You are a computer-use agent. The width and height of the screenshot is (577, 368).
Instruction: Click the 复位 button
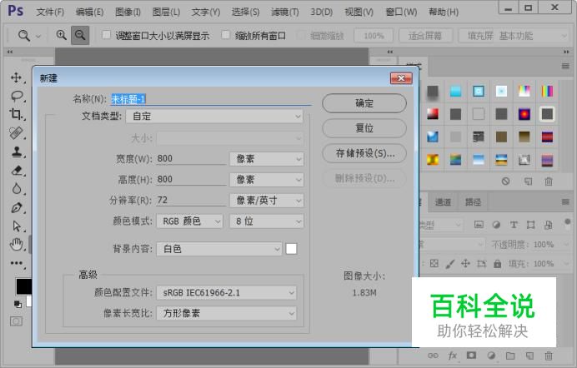[364, 128]
